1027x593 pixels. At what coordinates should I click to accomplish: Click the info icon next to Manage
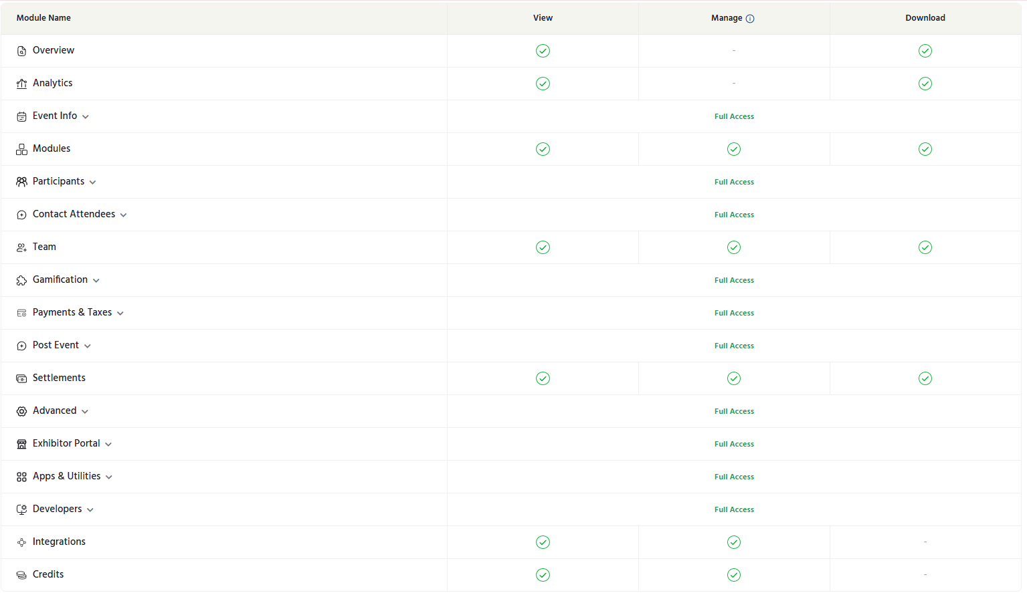pyautogui.click(x=750, y=19)
